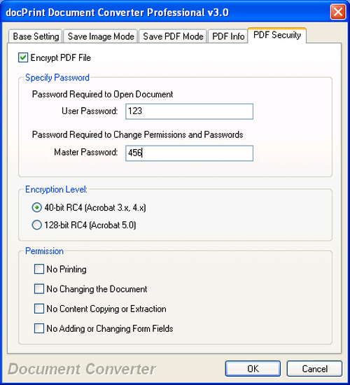
Task: Open the Save Image Mode tab
Action: (101, 36)
